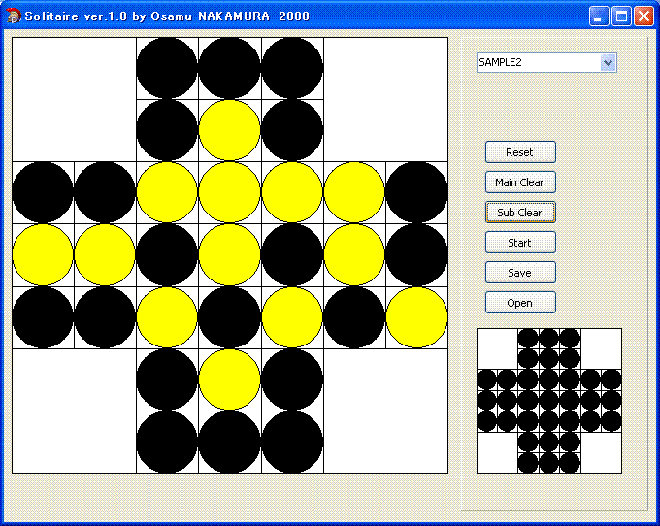
Task: Click the yellow peg in the board's second row
Action: pyautogui.click(x=229, y=130)
